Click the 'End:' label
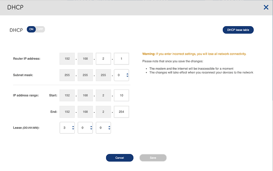The image size is (273, 171). pyautogui.click(x=54, y=112)
